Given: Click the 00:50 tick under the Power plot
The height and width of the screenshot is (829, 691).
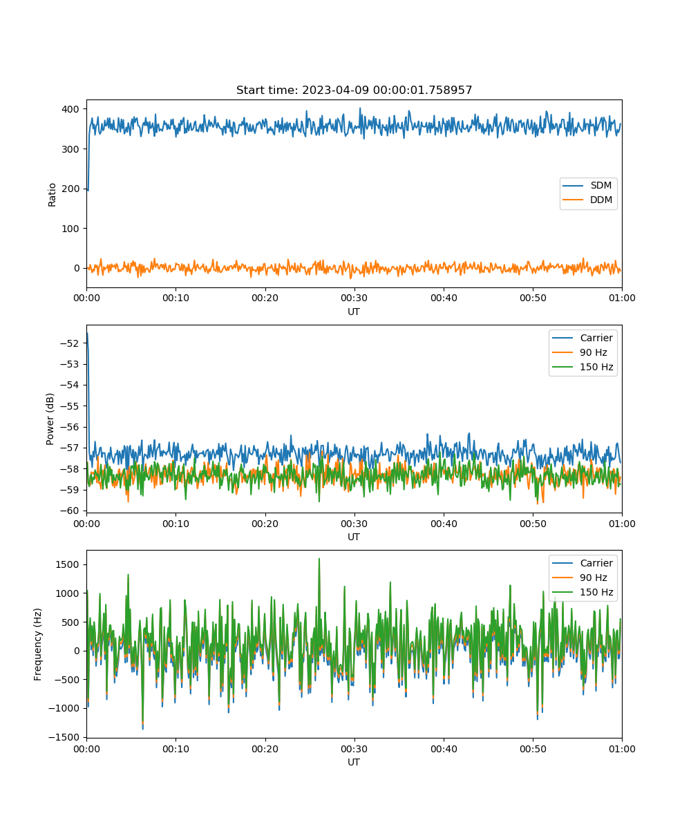Looking at the screenshot, I should 533,523.
